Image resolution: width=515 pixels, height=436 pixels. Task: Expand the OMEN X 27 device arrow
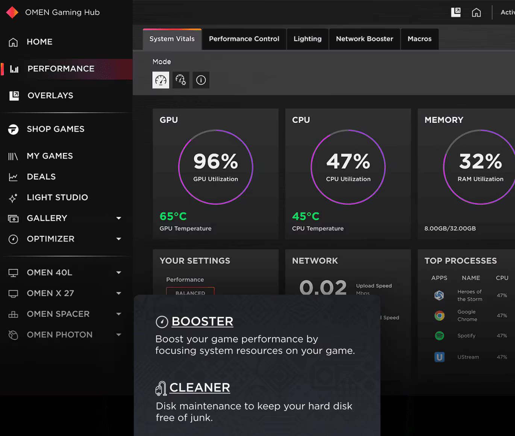point(119,294)
